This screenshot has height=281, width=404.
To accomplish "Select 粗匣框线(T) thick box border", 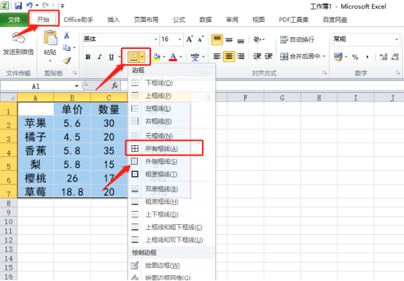I will [172, 174].
